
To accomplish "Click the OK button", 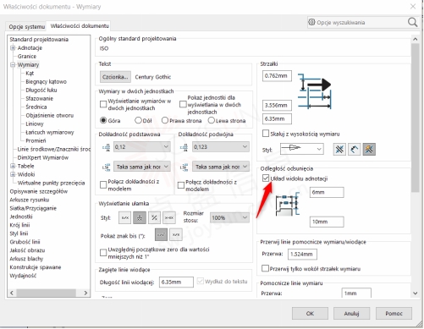I will pyautogui.click(x=310, y=313).
